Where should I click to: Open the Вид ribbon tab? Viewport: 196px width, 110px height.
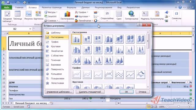pos(119,7)
